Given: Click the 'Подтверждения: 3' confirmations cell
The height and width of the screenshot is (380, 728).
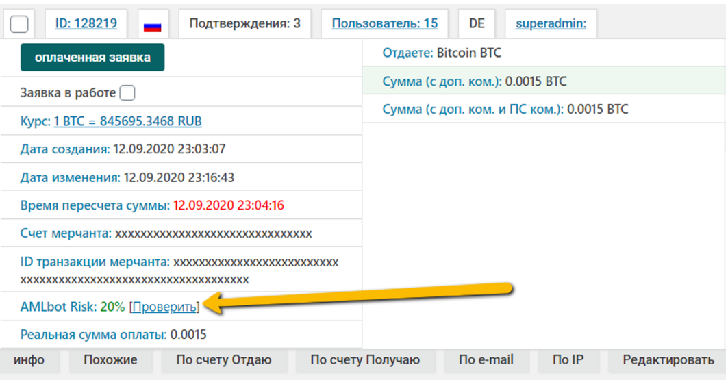Looking at the screenshot, I should [x=244, y=23].
